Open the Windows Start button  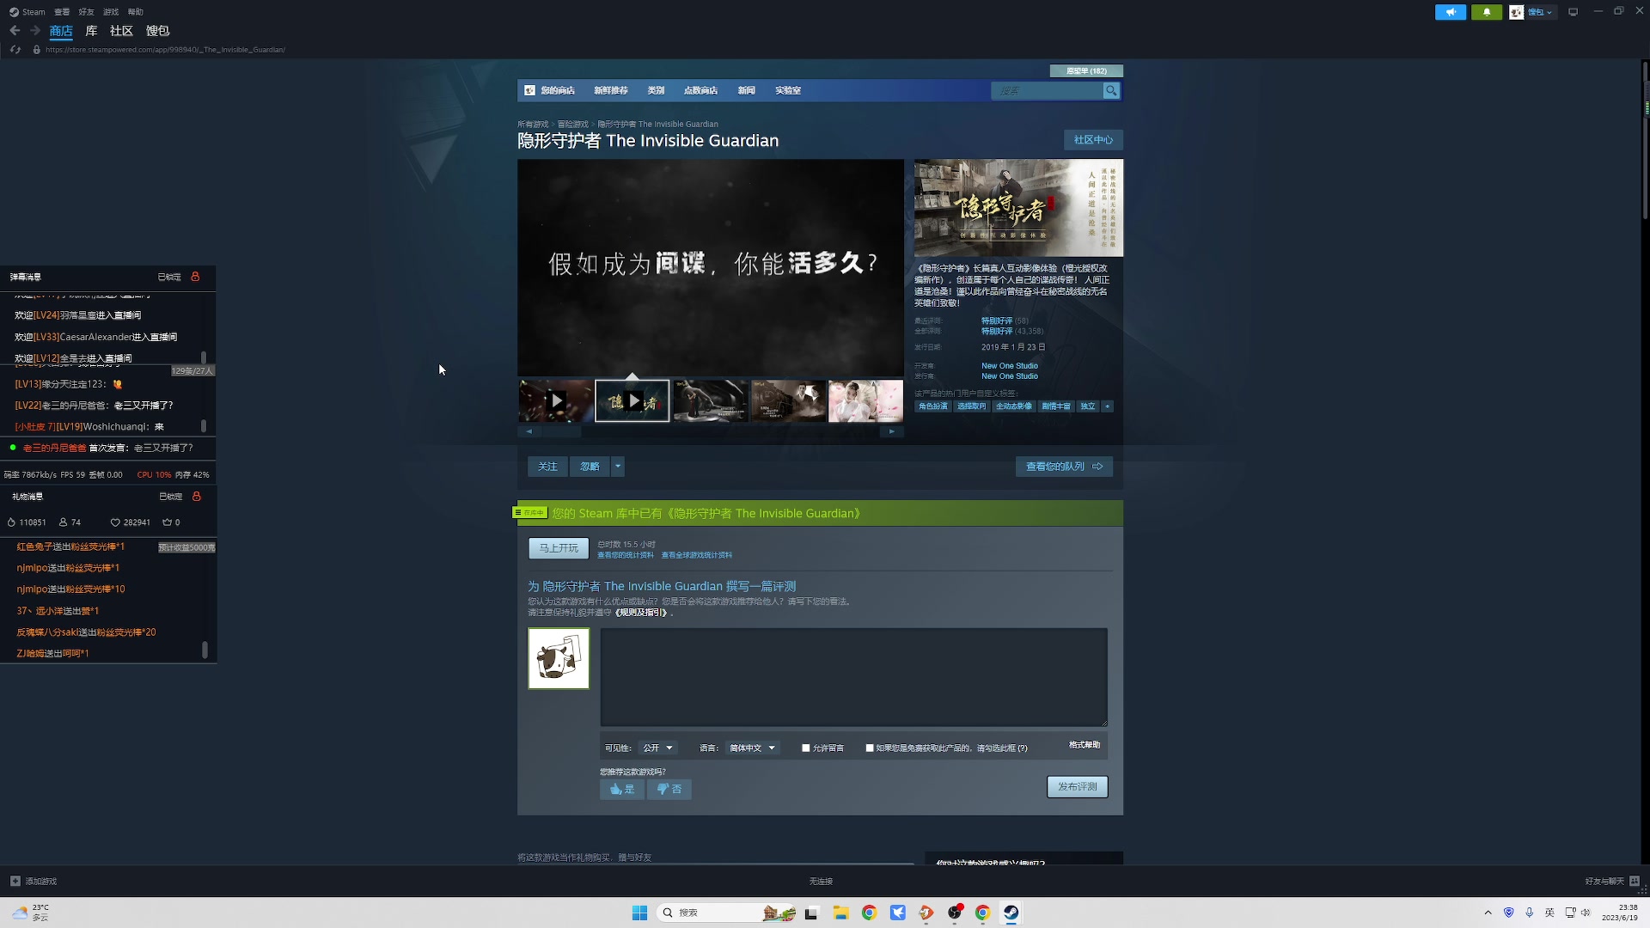tap(639, 913)
